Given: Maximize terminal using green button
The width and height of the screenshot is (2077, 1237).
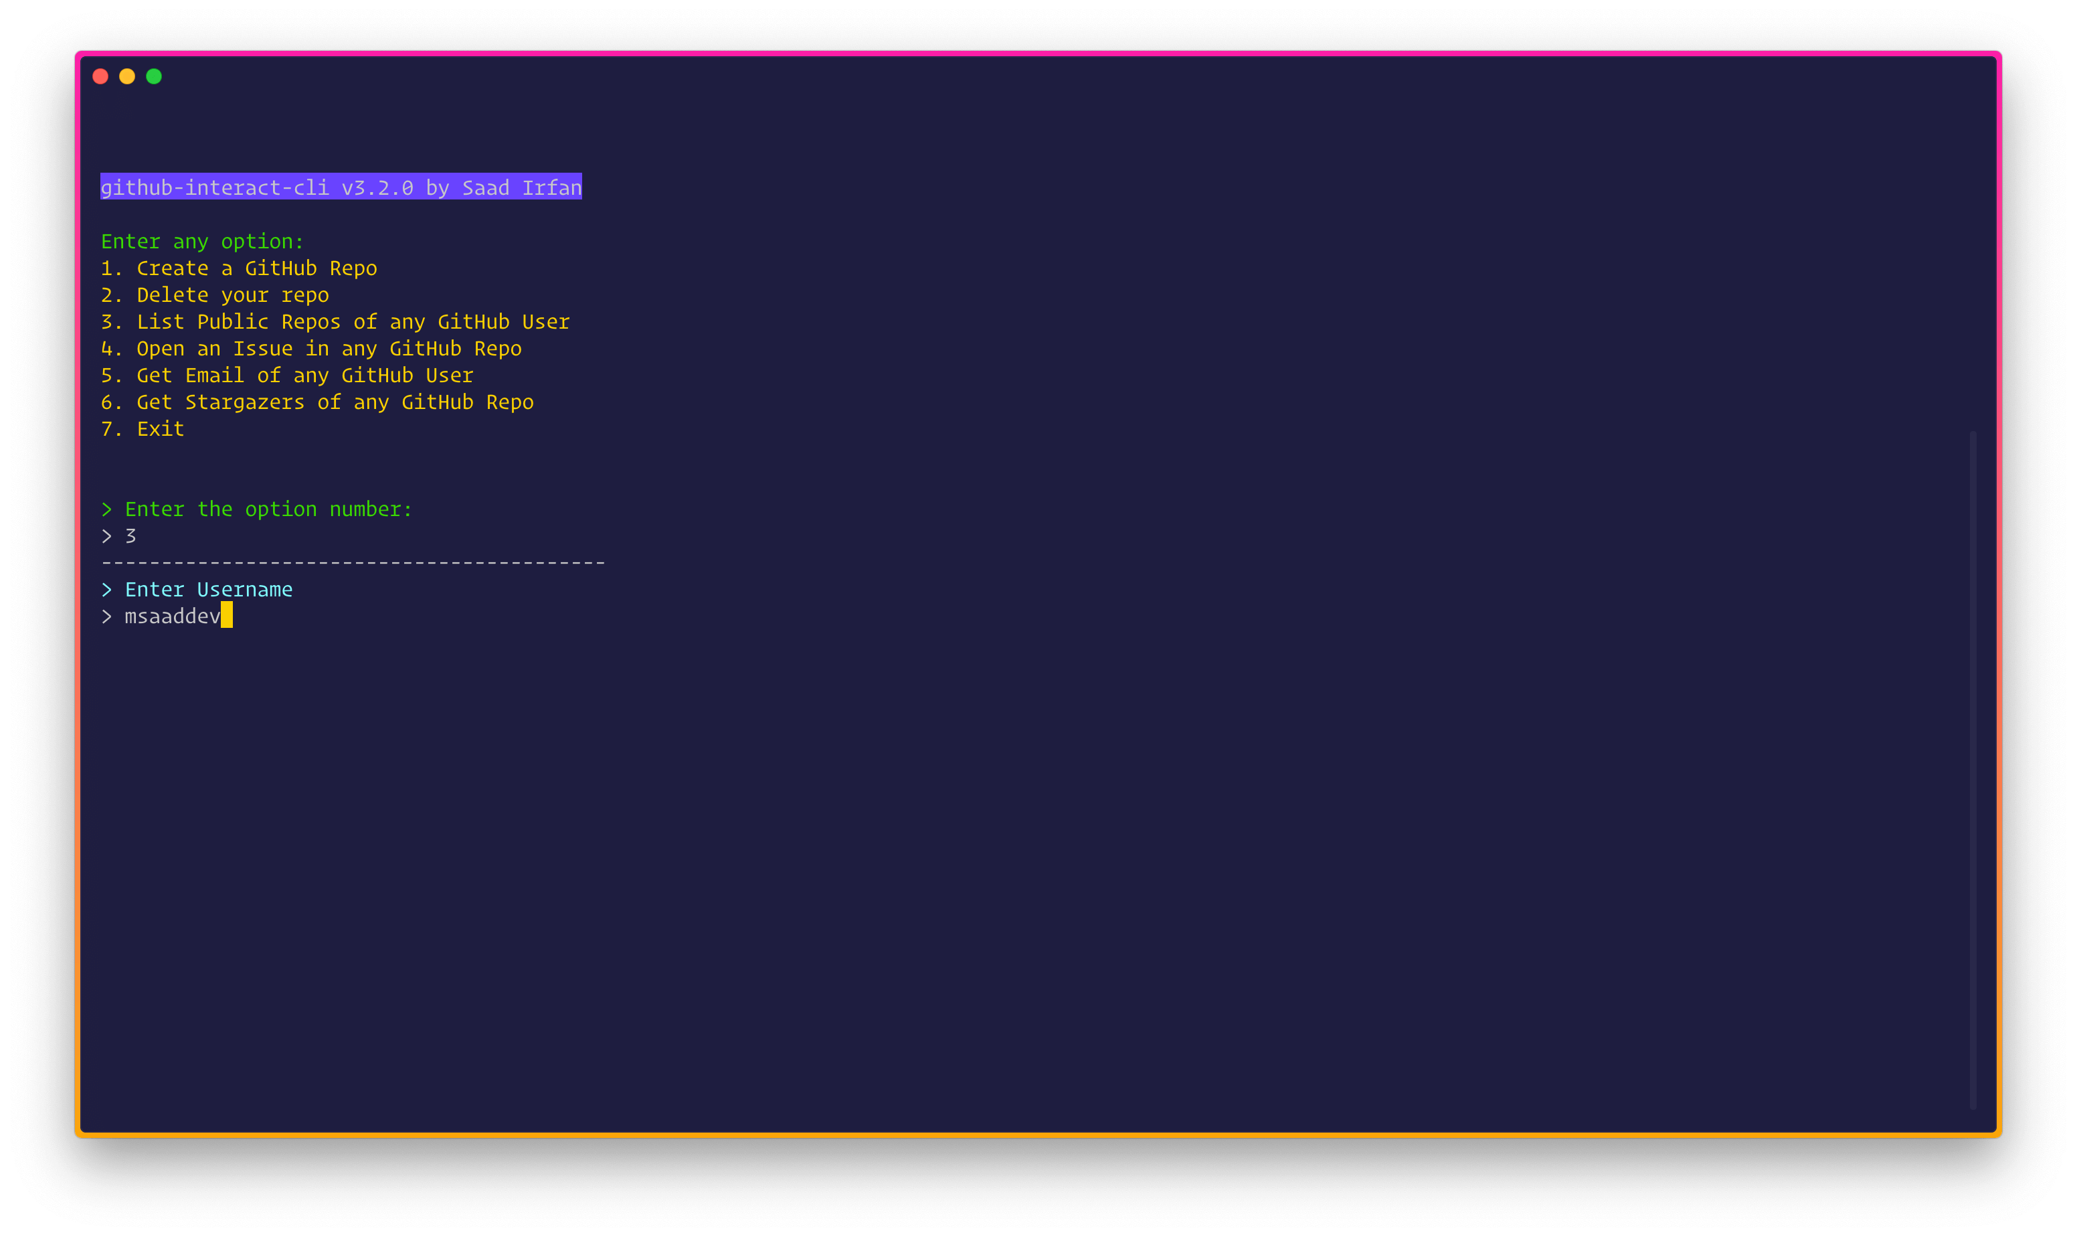Looking at the screenshot, I should (154, 77).
